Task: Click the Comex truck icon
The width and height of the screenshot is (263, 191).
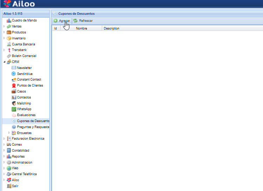Action: 9,145
